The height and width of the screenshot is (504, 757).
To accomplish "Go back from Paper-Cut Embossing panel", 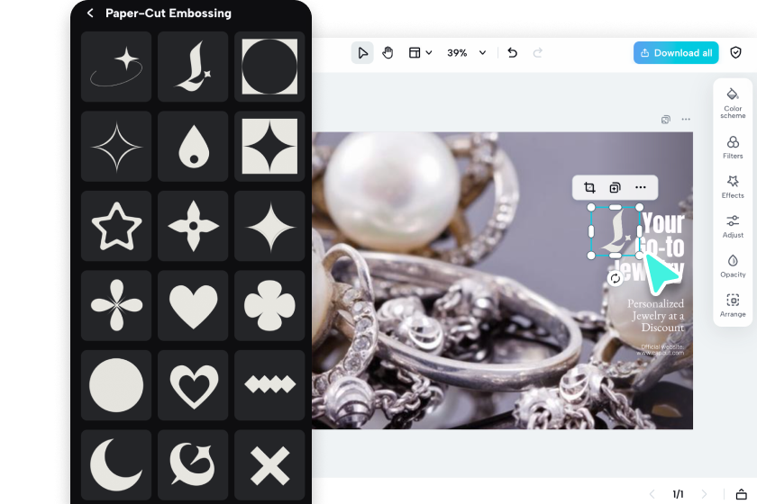I will pyautogui.click(x=90, y=13).
